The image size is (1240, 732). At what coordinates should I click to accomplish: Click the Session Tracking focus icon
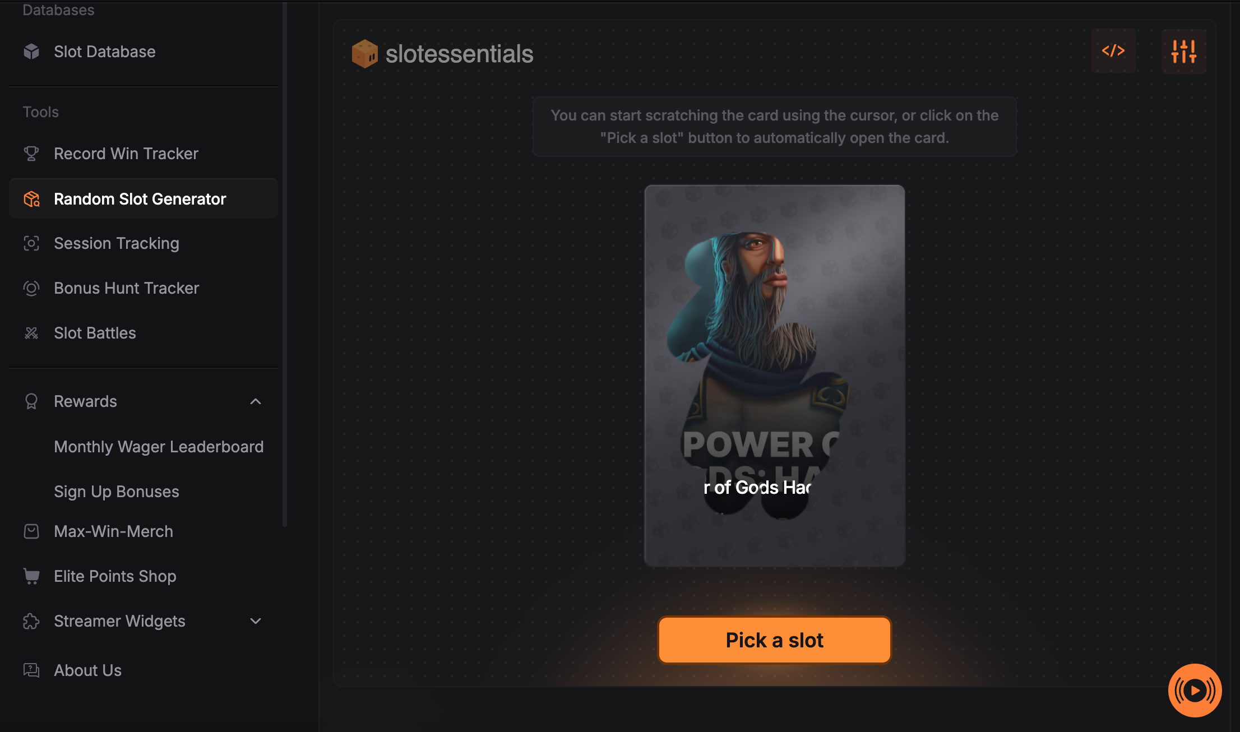(x=31, y=243)
